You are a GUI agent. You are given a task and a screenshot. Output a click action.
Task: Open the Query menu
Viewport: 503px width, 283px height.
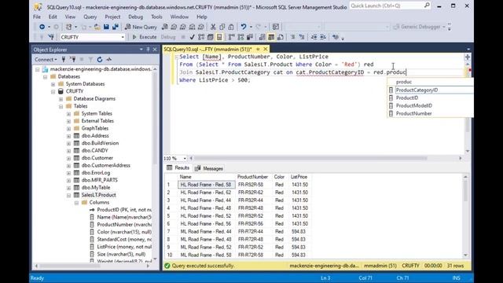90,17
